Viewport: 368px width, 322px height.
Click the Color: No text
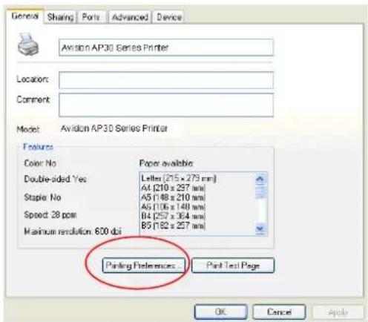[40, 163]
